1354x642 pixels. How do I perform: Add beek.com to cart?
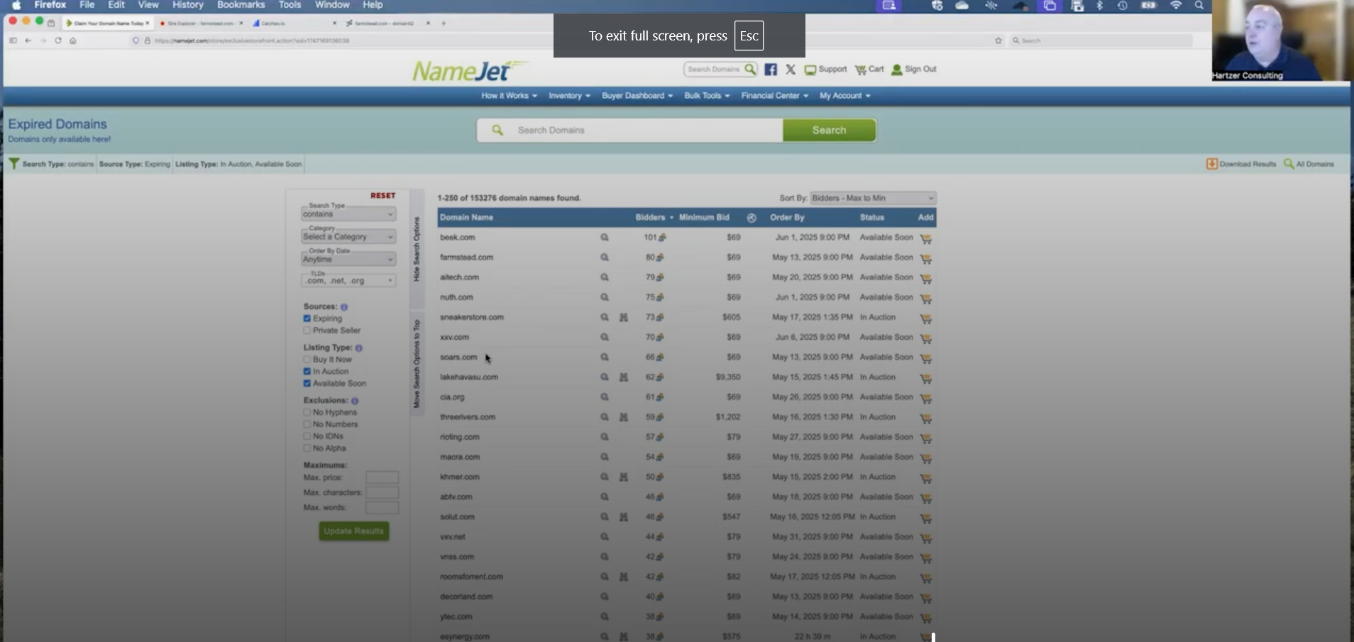925,238
